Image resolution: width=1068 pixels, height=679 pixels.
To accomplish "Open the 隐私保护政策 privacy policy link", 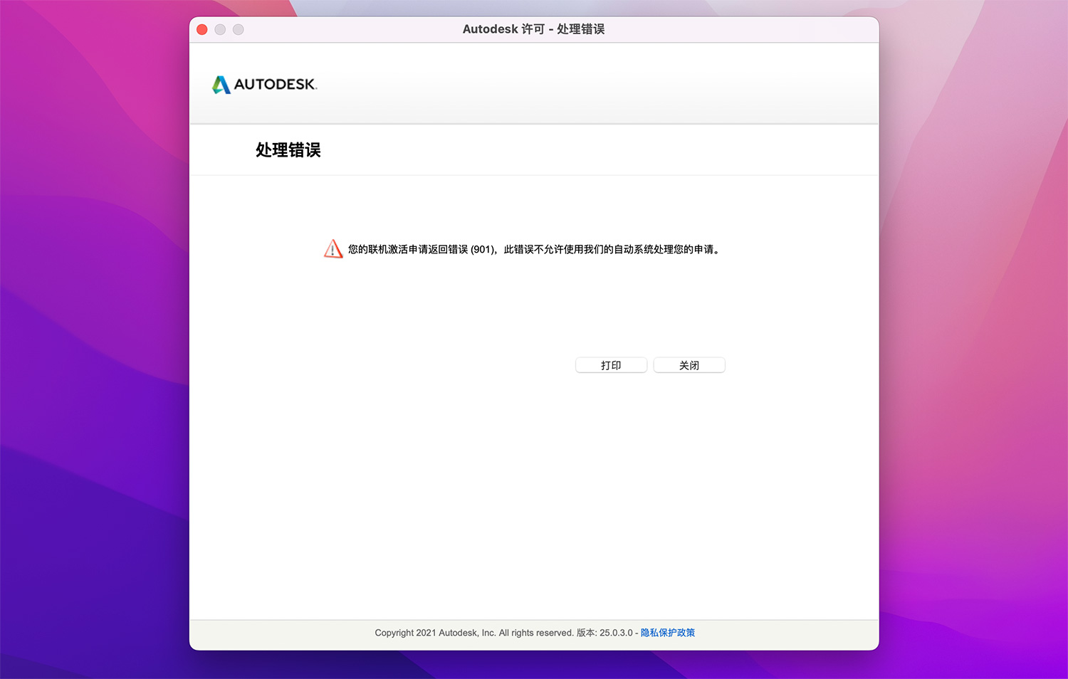I will point(668,633).
